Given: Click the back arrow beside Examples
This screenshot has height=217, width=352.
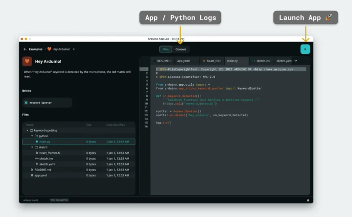Looking at the screenshot, I should tap(25, 49).
